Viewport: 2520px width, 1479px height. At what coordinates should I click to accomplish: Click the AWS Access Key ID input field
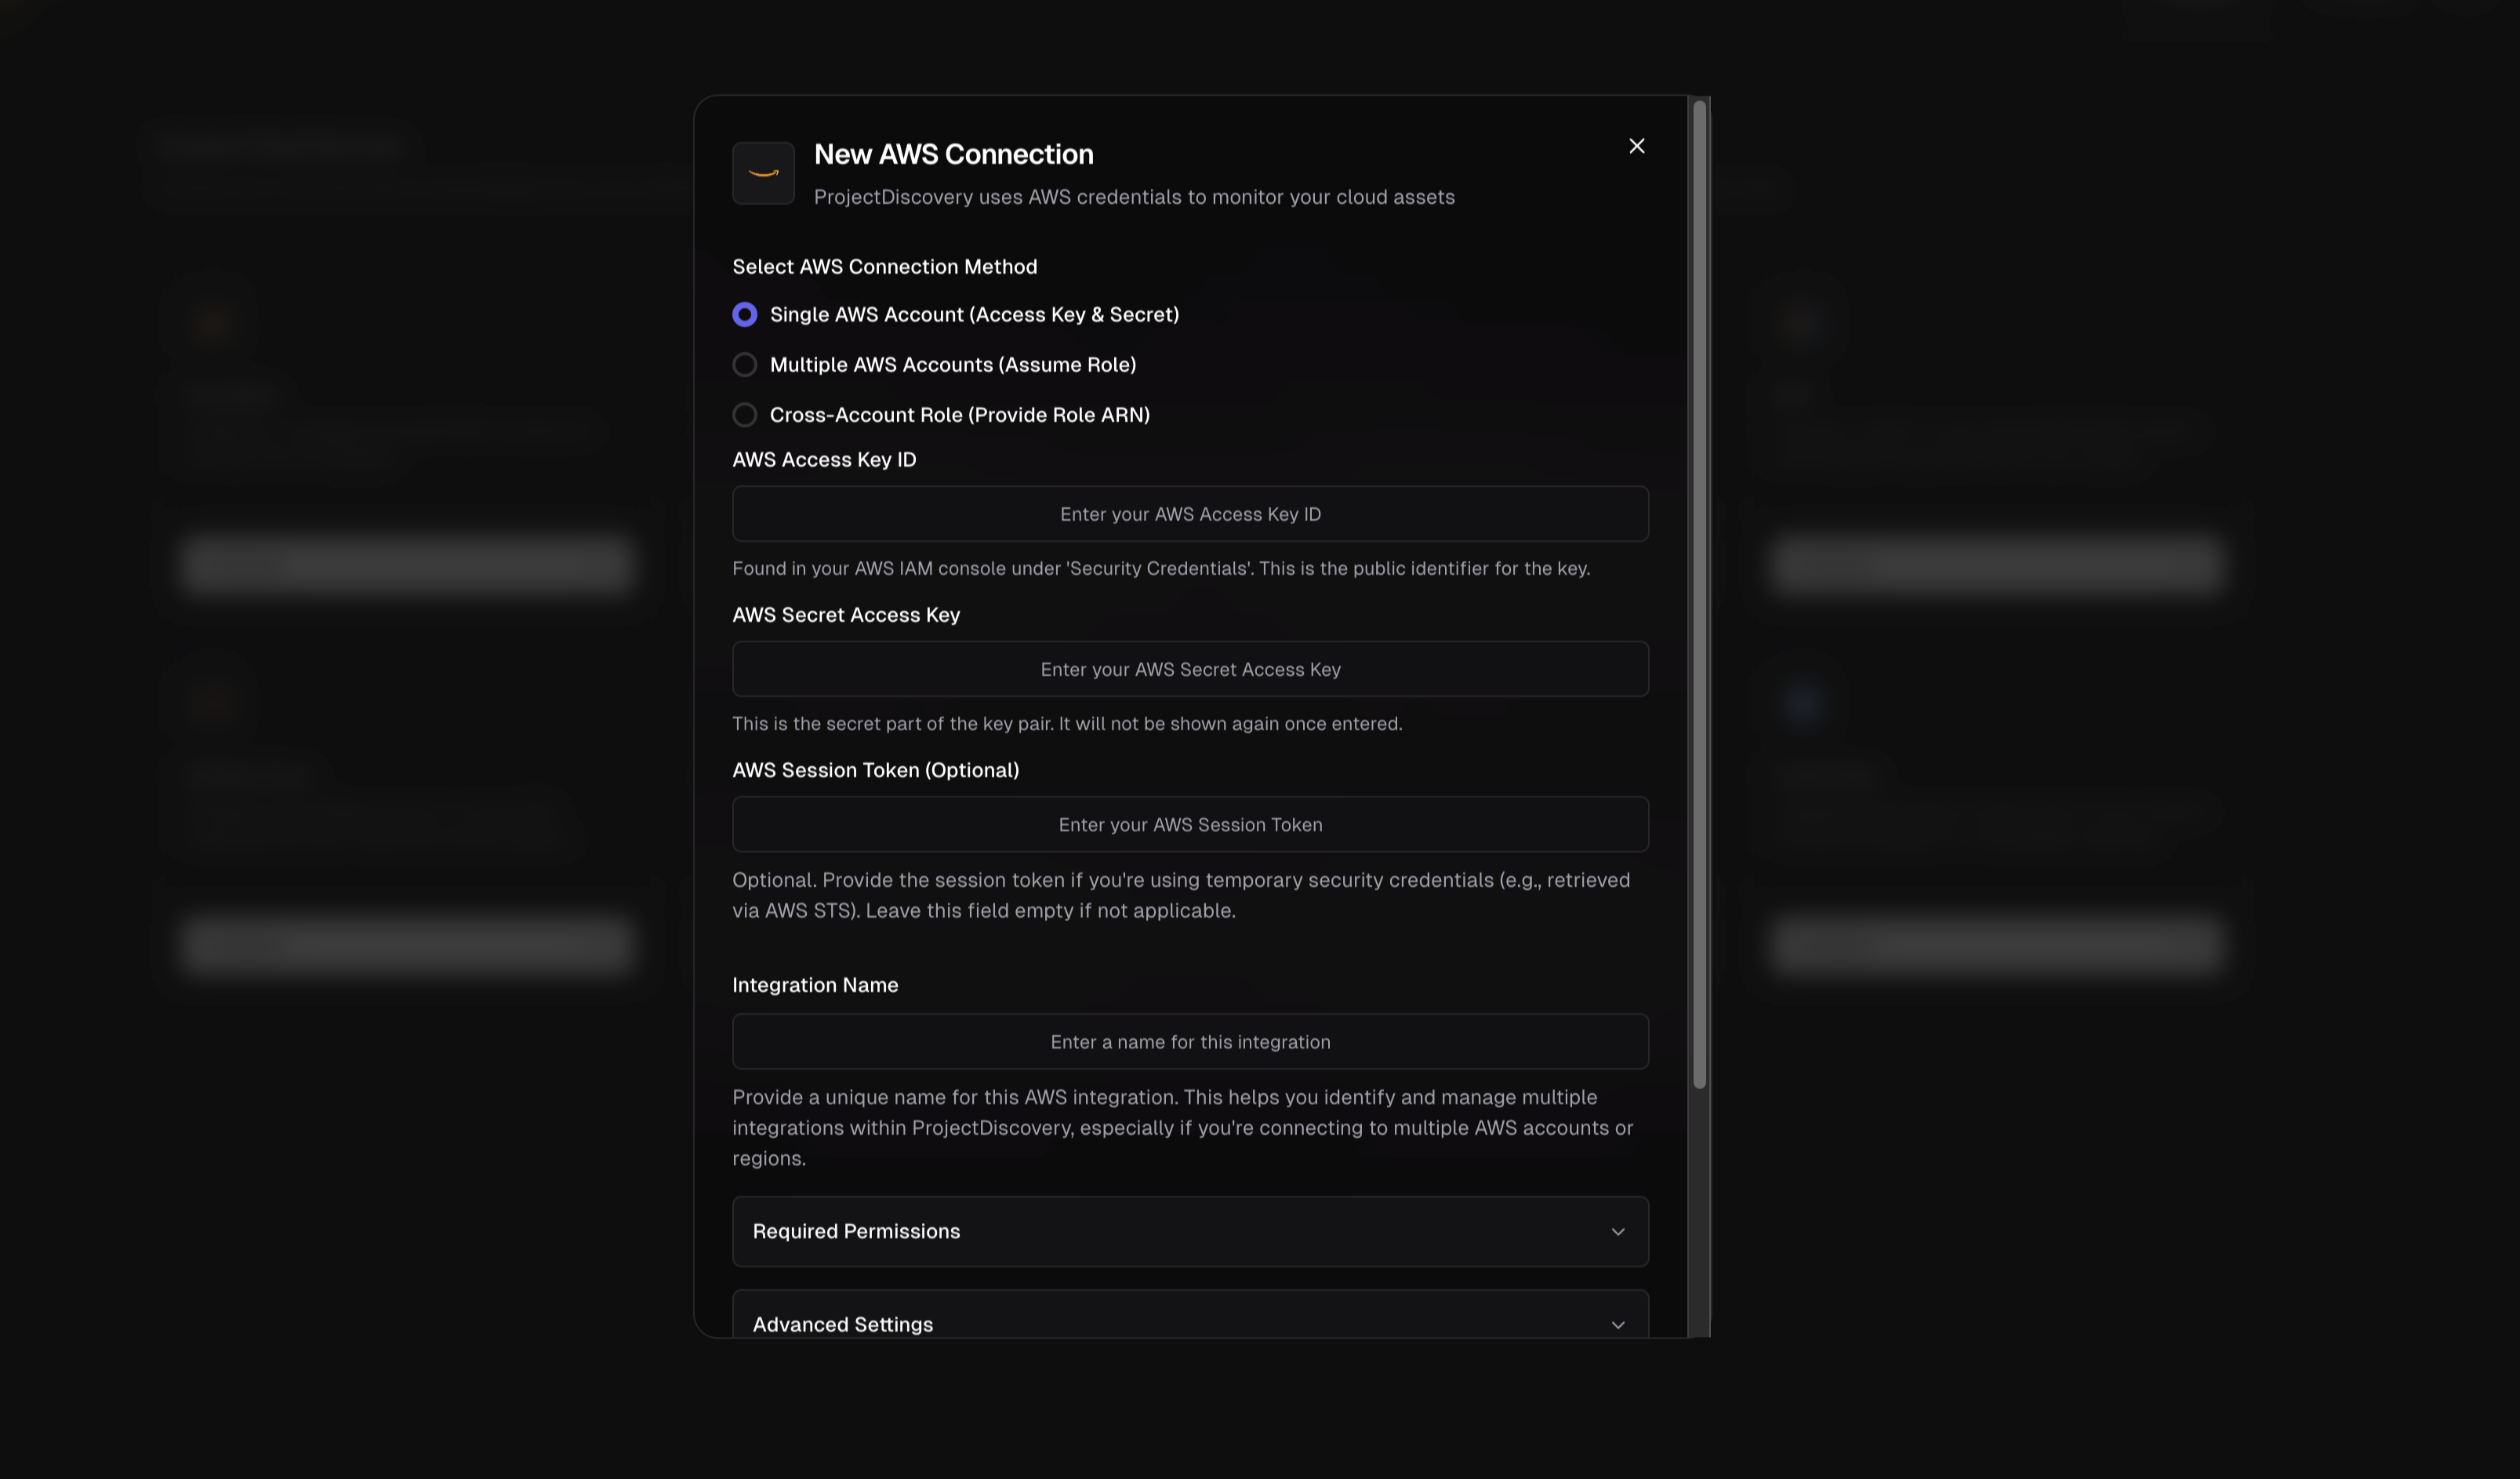[x=1189, y=513]
